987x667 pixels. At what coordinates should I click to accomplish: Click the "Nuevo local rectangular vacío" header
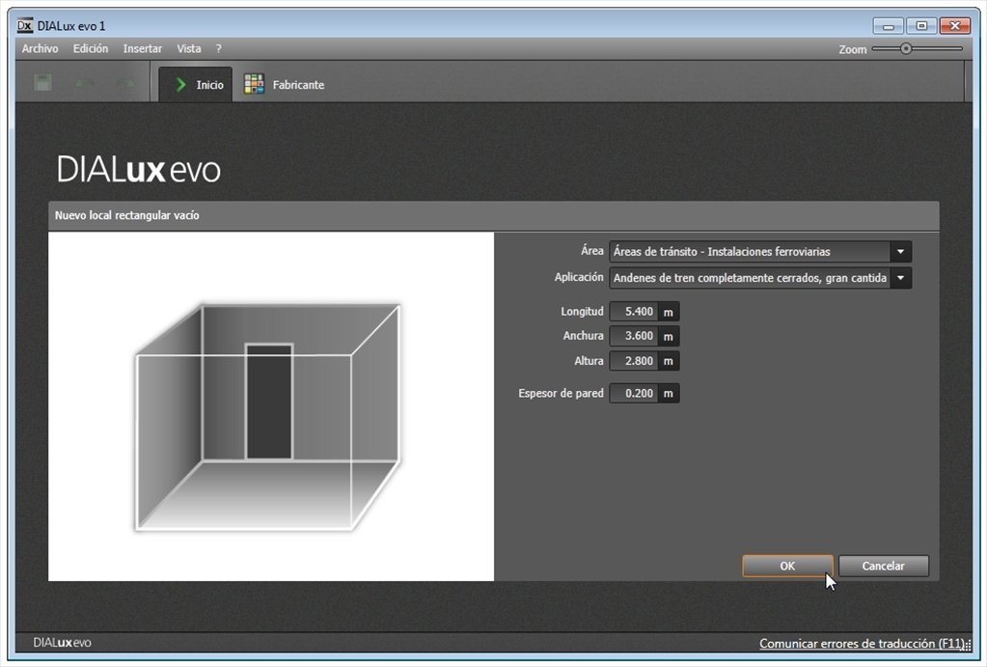click(127, 215)
